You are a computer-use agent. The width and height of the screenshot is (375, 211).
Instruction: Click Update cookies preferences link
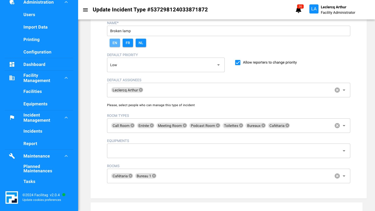coord(42,200)
